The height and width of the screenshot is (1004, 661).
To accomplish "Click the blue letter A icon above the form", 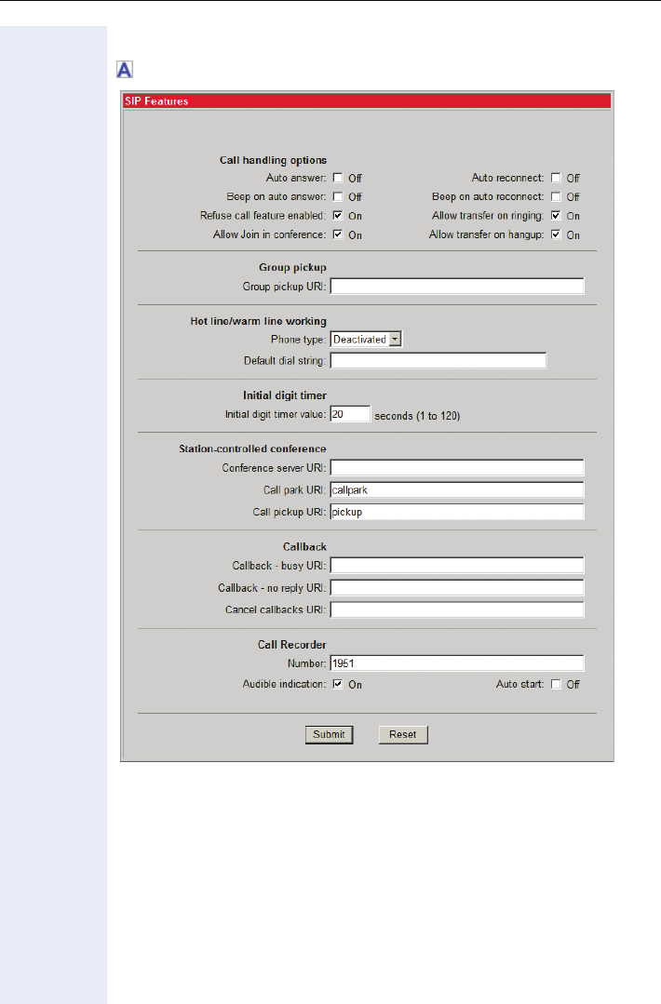I will 124,69.
